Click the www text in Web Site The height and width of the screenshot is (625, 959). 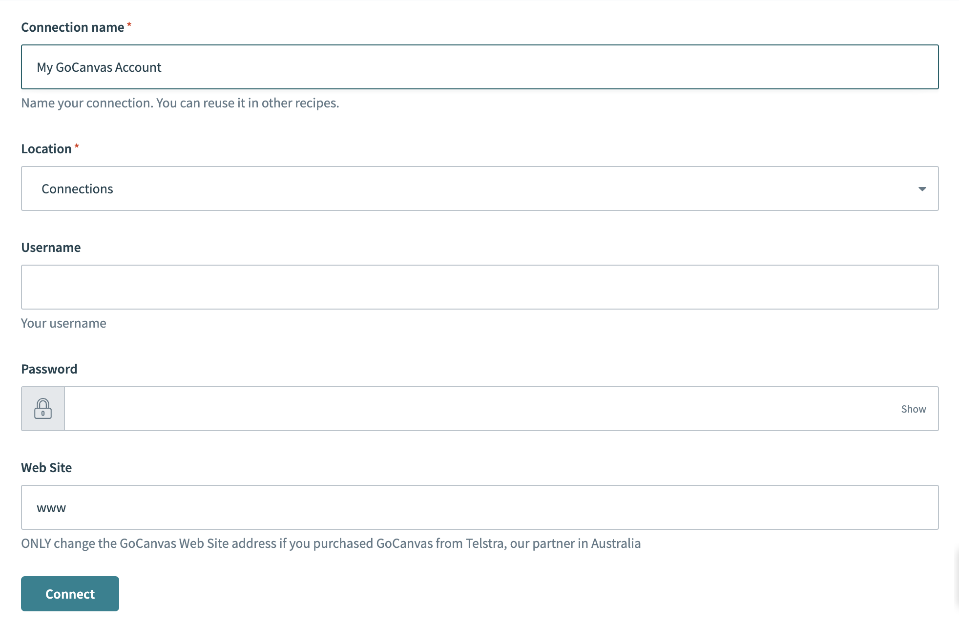point(51,508)
